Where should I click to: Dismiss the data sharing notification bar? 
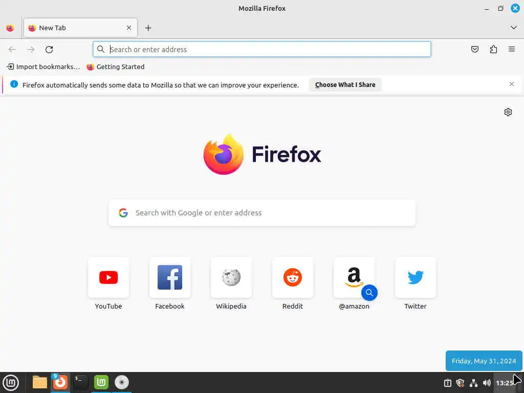[512, 84]
